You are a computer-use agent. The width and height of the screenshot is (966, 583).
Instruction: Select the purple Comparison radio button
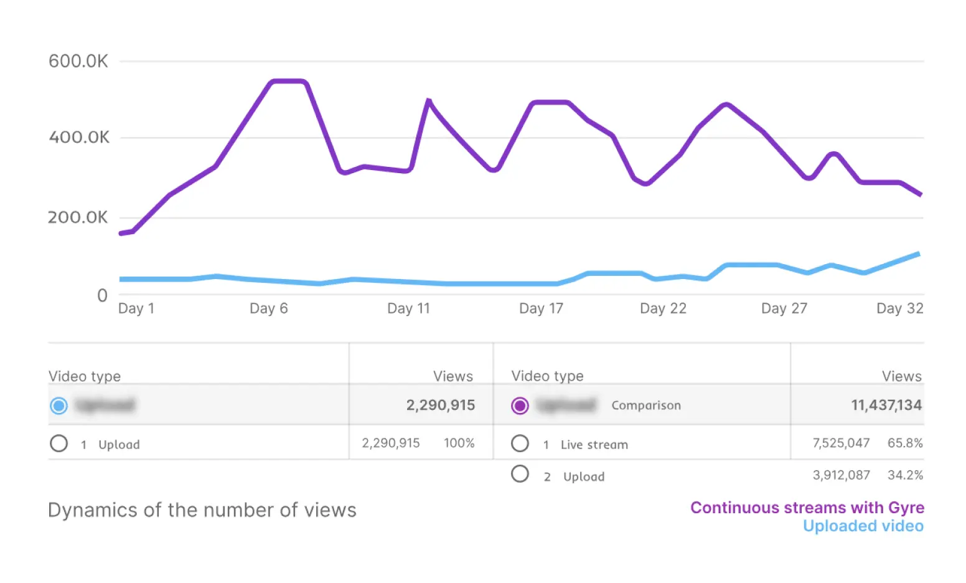pos(520,406)
